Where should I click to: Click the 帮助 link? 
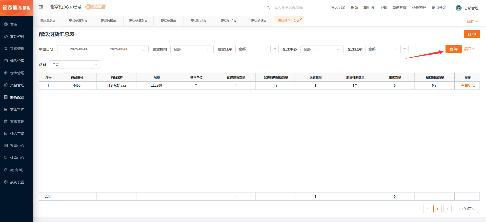click(354, 8)
